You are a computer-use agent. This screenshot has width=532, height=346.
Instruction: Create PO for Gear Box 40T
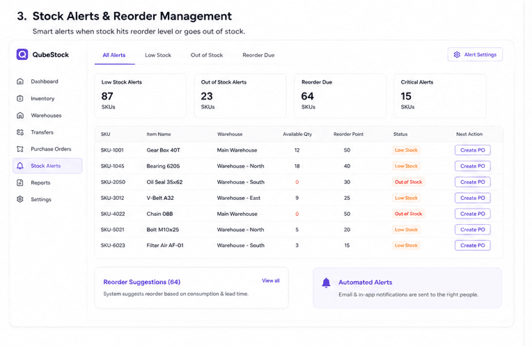coord(473,150)
